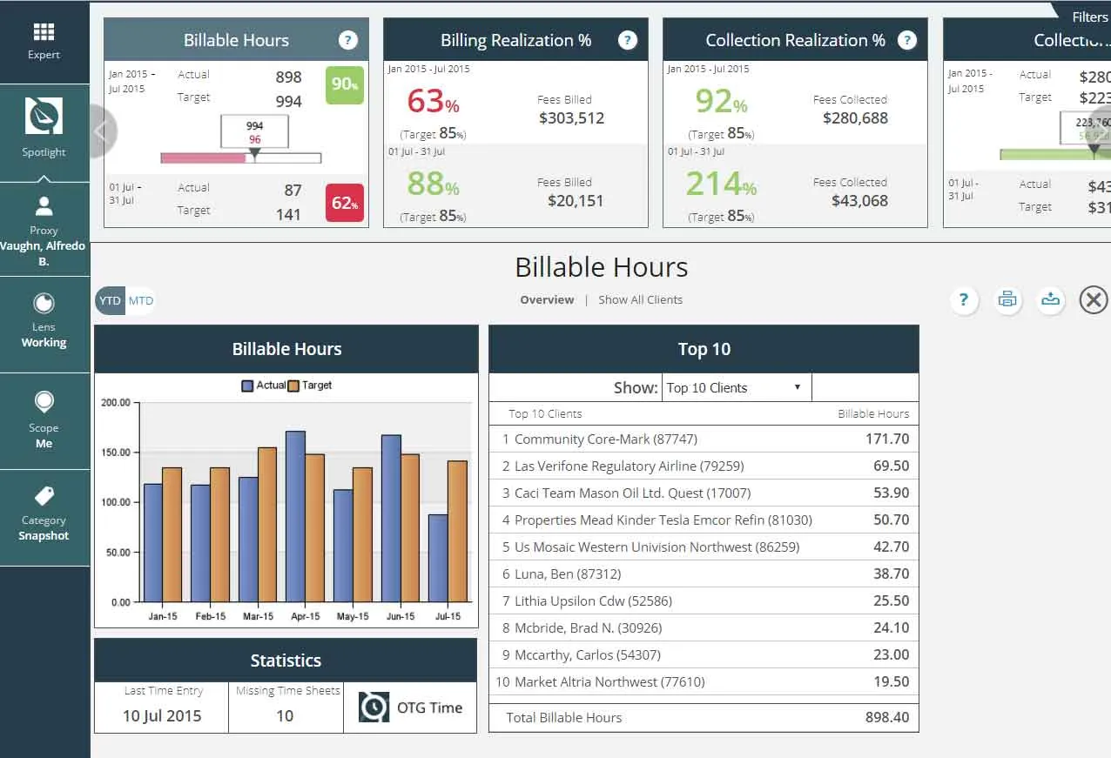Switch to YTD view
1111x758 pixels.
tap(110, 301)
